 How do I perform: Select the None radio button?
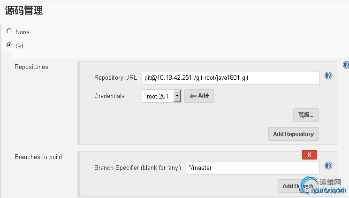tap(9, 31)
